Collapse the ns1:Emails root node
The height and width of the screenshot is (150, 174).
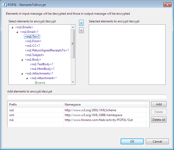click(x=12, y=27)
